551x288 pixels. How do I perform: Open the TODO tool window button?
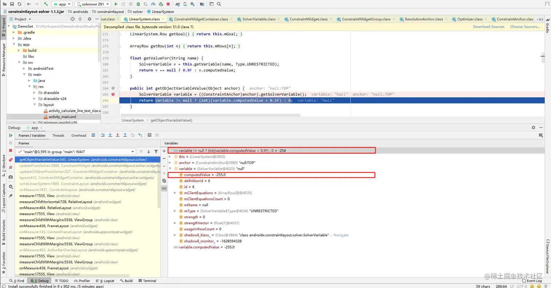61,281
